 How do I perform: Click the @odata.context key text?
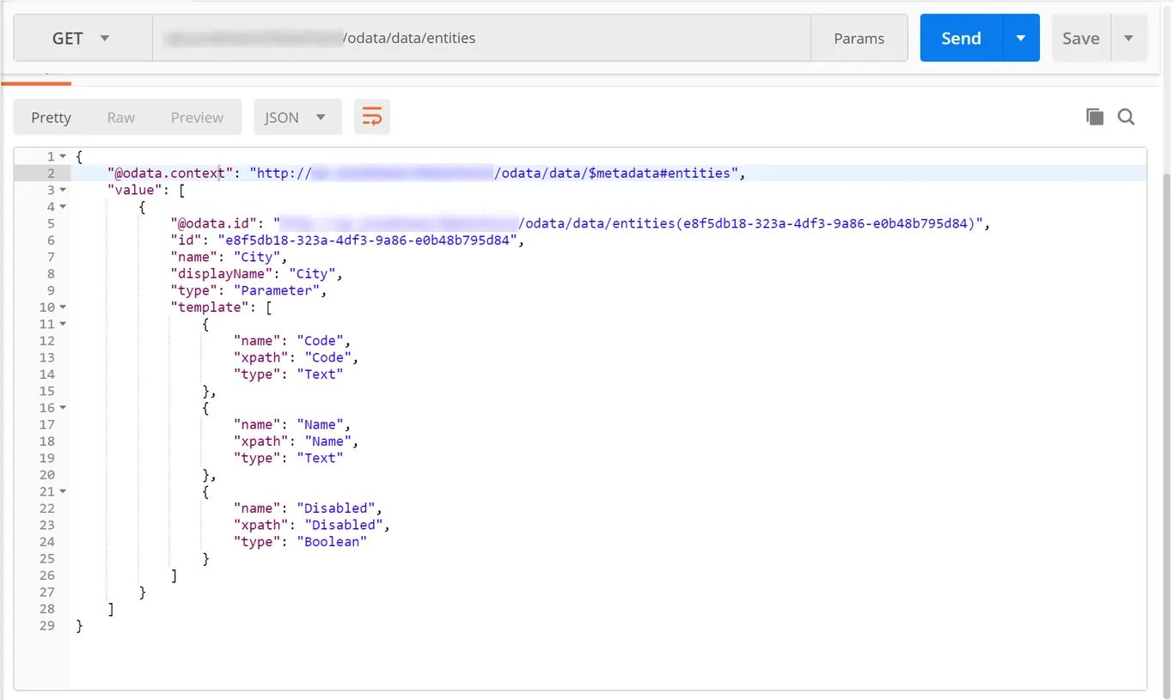pyautogui.click(x=170, y=173)
